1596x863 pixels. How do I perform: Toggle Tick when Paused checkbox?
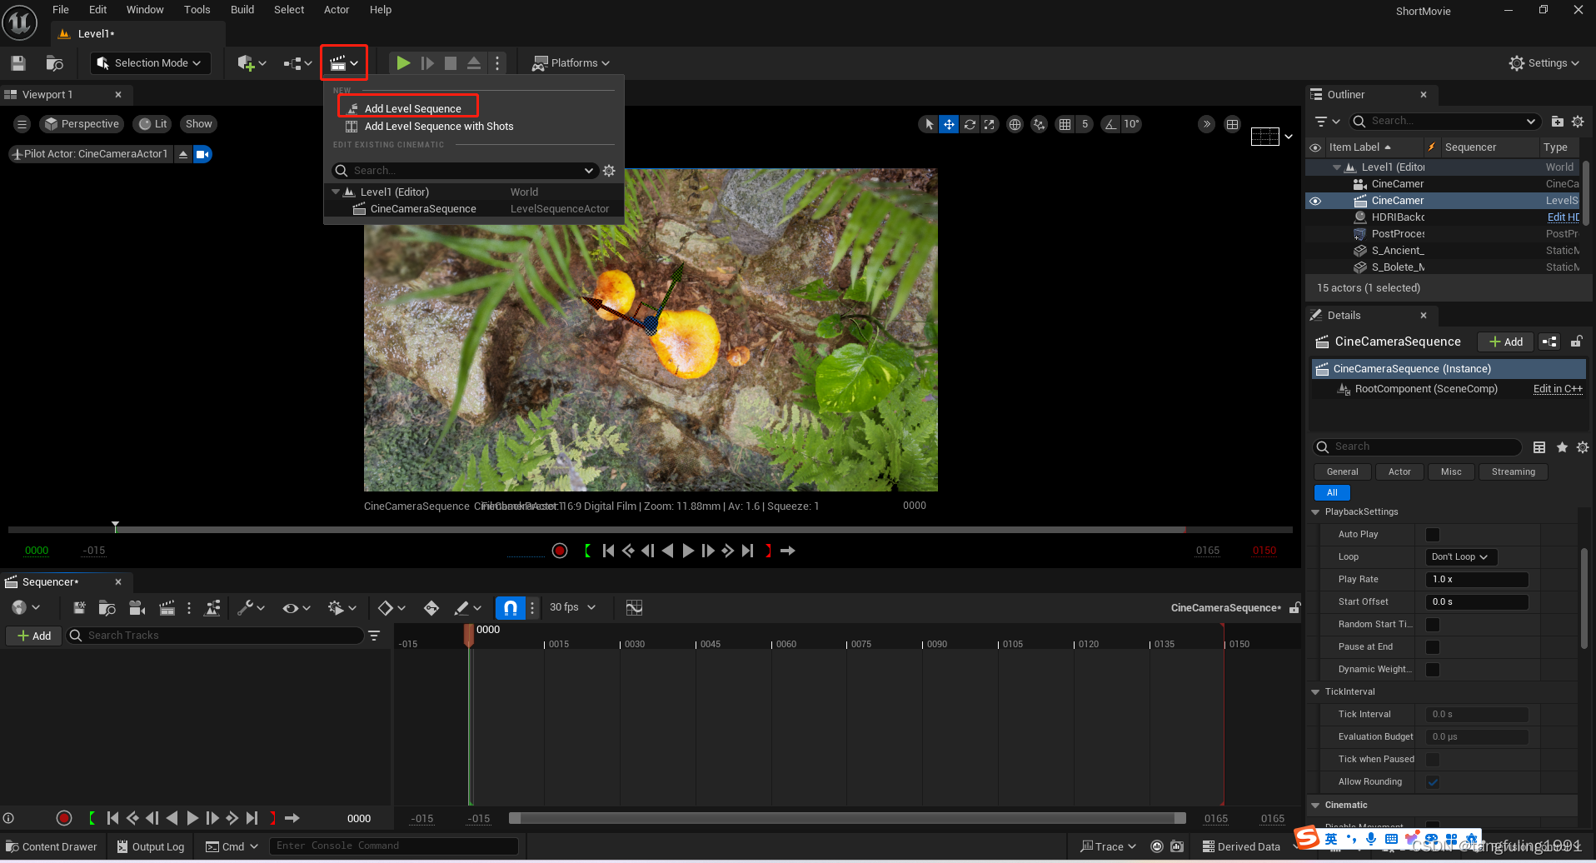(1433, 760)
